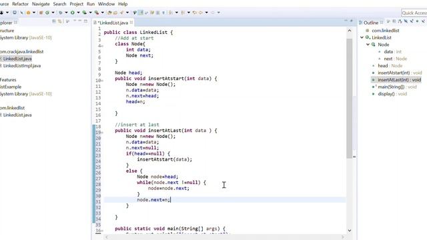Open the dropdown arrow beside the orange icon
Viewport: 427px width, 240px height.
pyautogui.click(x=34, y=13)
